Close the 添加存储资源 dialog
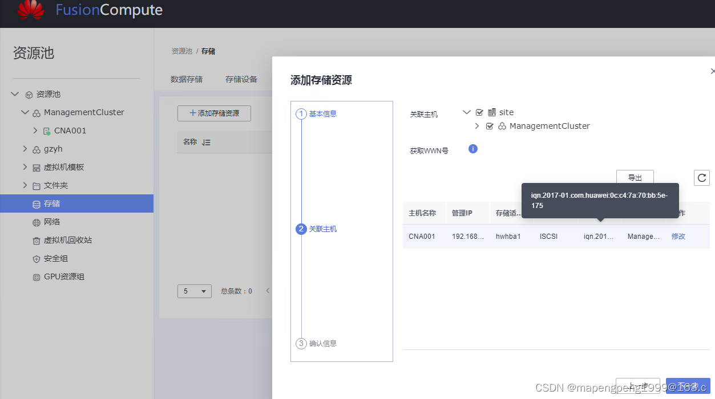 (x=712, y=71)
